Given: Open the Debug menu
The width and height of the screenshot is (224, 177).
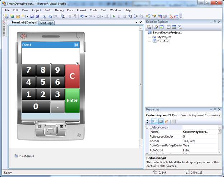Looking at the screenshot, I should [59, 10].
